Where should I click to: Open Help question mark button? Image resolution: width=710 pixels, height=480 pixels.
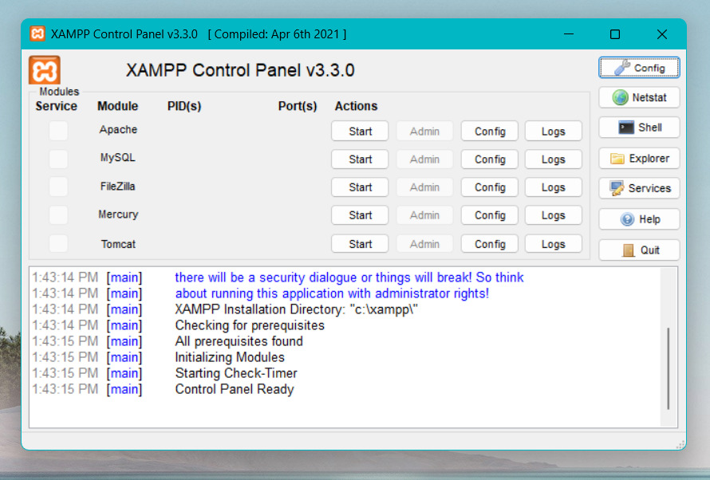639,219
